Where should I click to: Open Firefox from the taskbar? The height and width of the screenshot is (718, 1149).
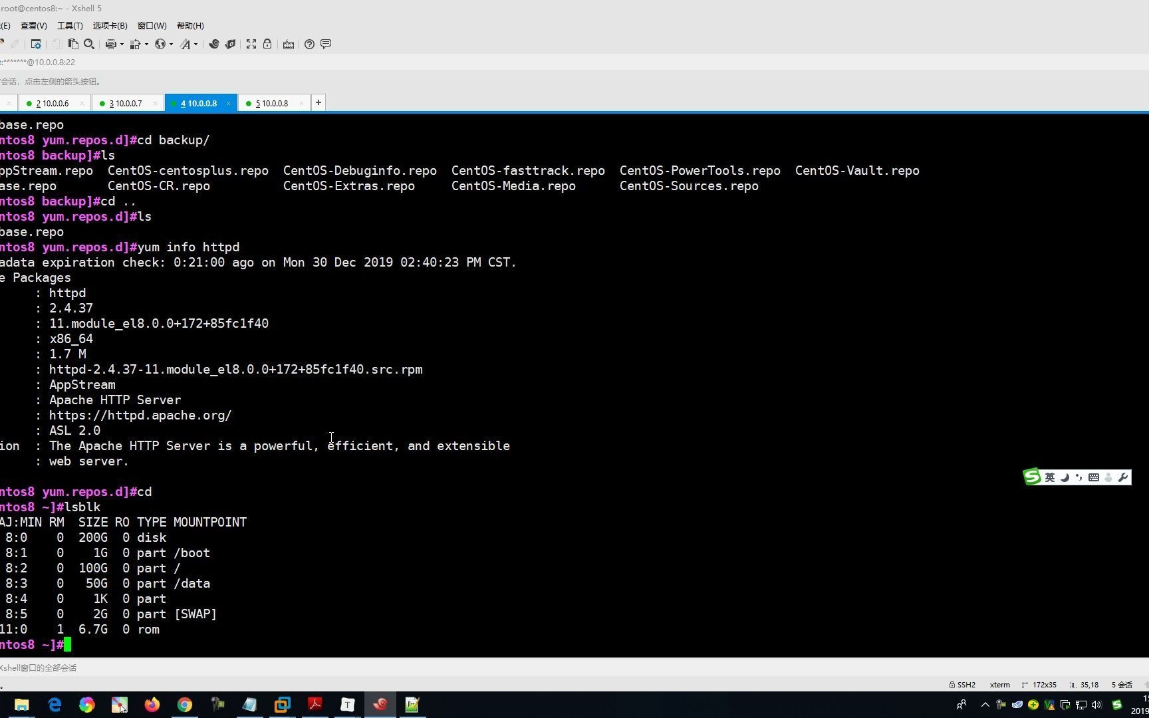click(152, 705)
